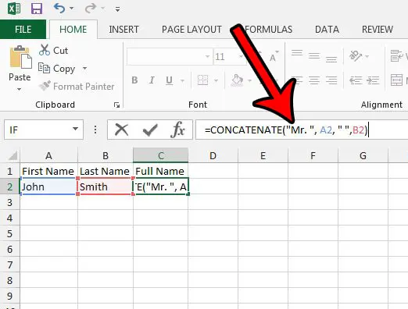Open the Undo history dropdown arrow

pos(72,9)
